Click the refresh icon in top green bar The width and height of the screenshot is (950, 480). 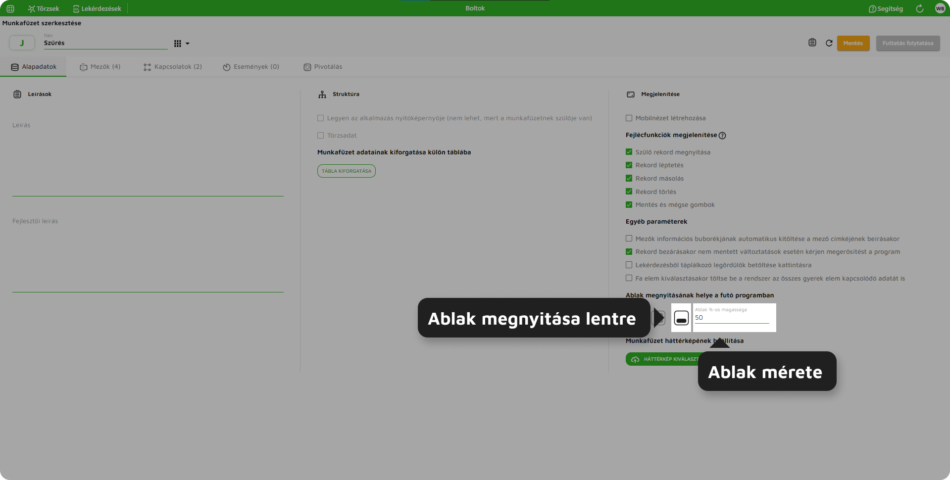[x=920, y=8]
